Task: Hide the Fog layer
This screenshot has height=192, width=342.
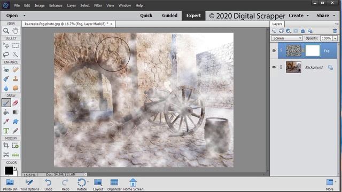Action: pyautogui.click(x=274, y=51)
